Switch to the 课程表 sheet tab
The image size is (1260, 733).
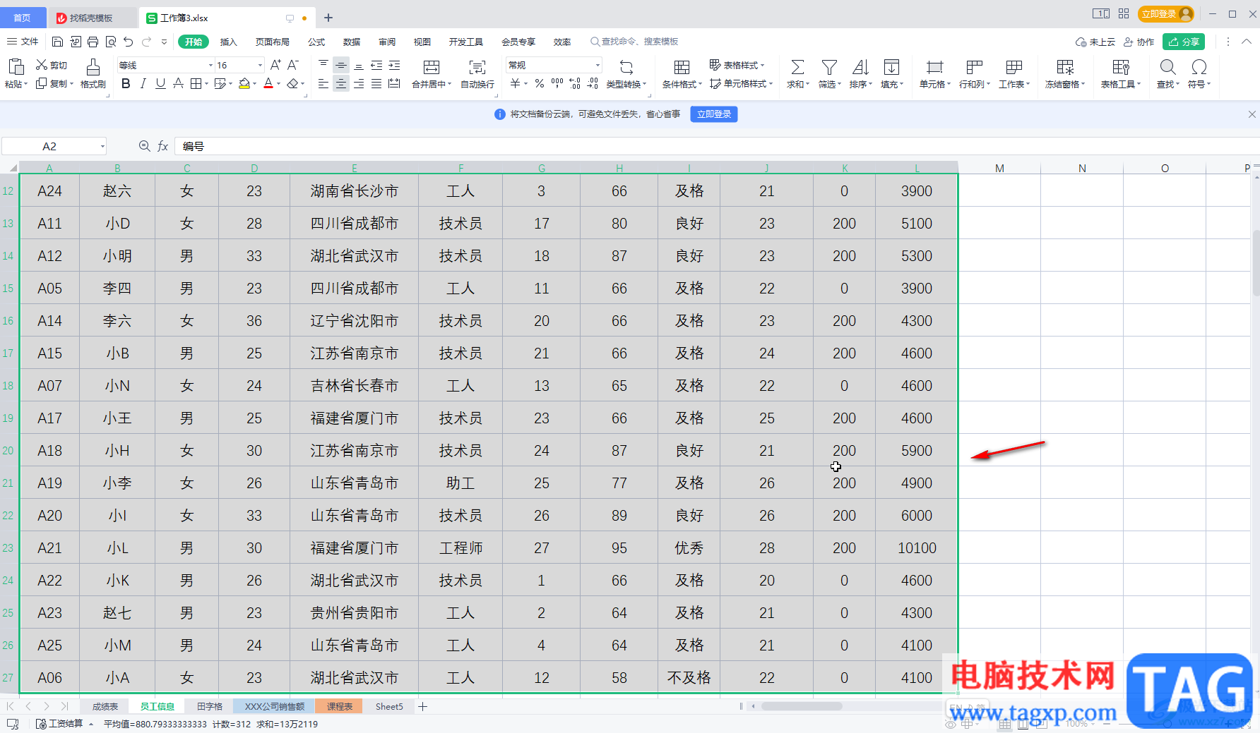coord(340,706)
